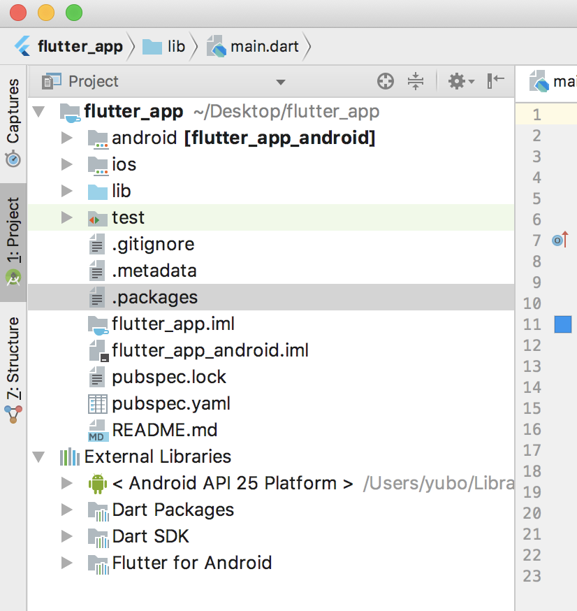Click the .gitignore file icon

(x=97, y=244)
